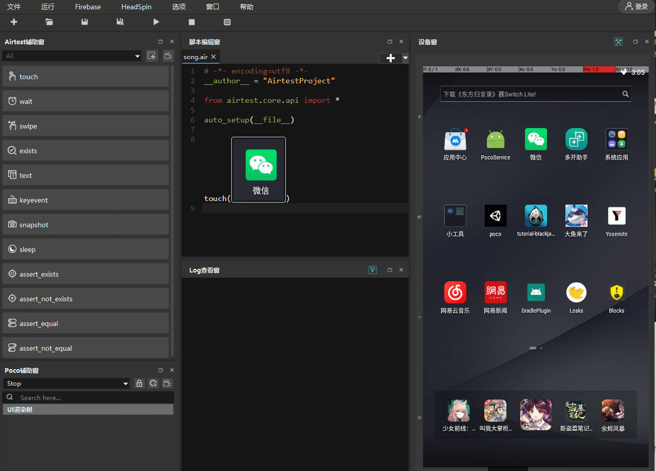
Task: Choose the sleep command
Action: point(86,249)
